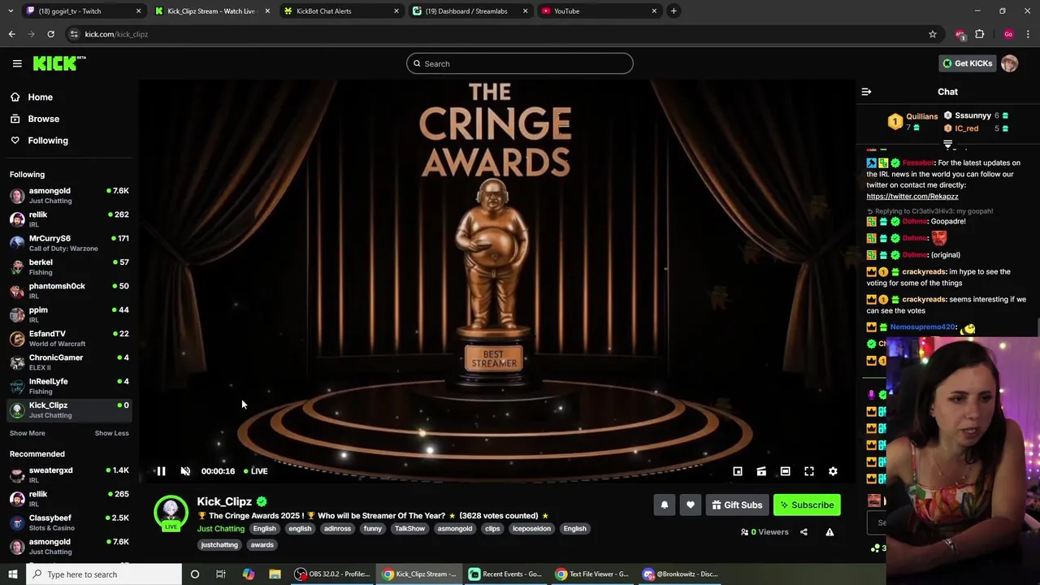
Task: Open berkel channel in sidebar
Action: [x=69, y=267]
